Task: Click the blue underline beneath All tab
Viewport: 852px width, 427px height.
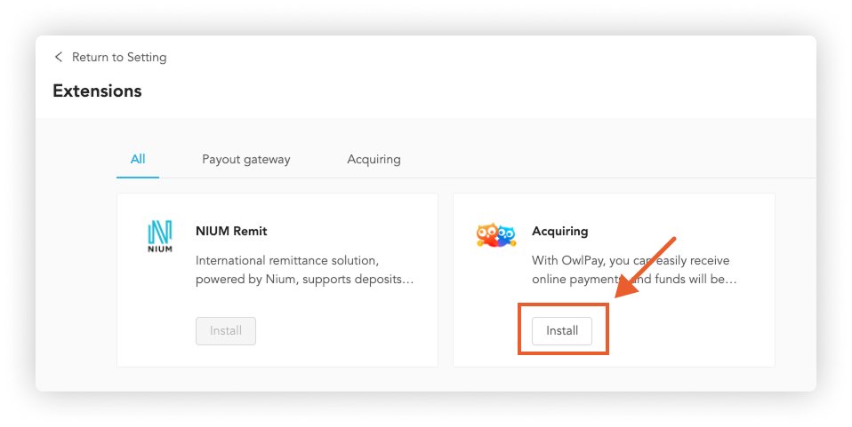Action: [138, 177]
